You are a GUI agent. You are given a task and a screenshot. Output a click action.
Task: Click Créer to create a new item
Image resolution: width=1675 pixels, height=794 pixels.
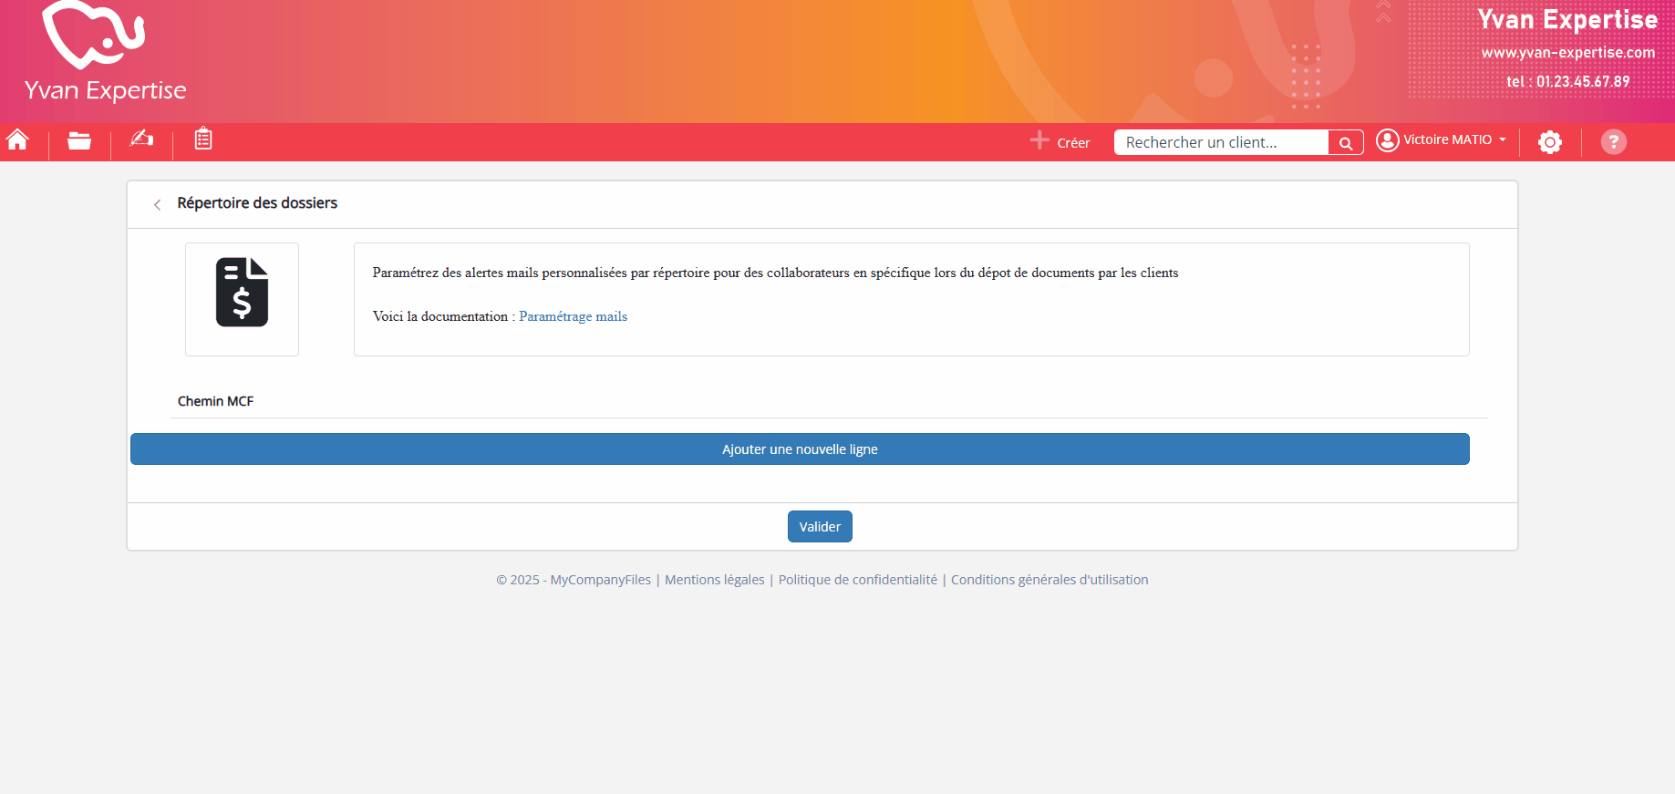1060,142
